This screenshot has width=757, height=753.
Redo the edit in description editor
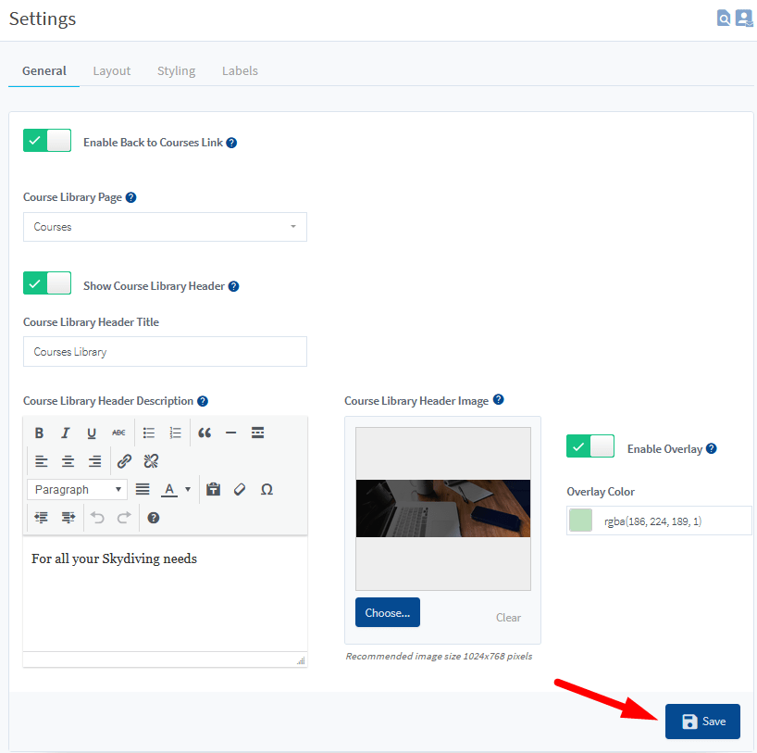(x=124, y=518)
